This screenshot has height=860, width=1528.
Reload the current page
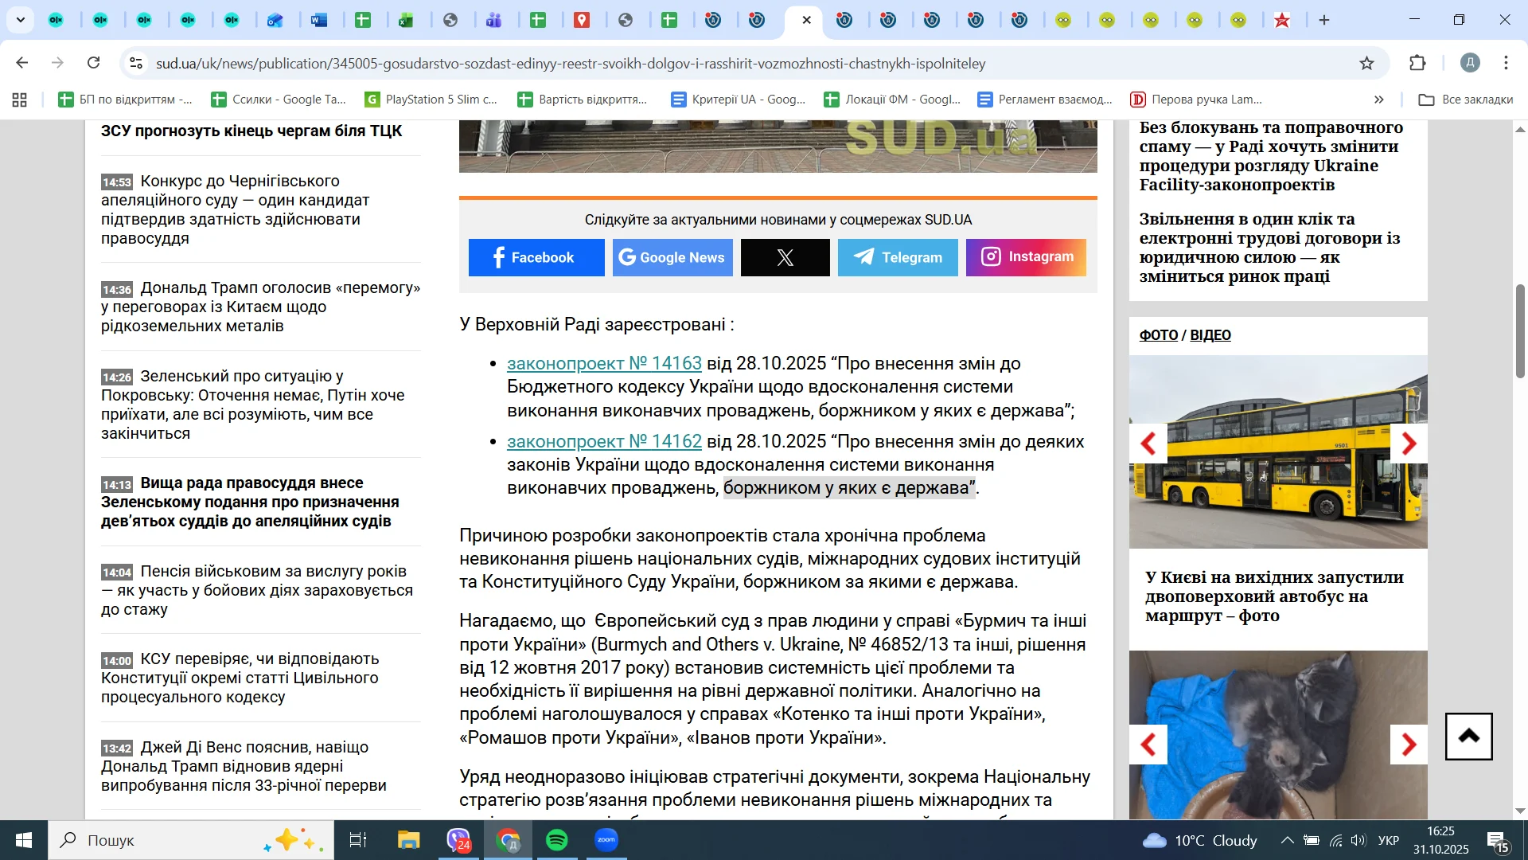(x=94, y=63)
